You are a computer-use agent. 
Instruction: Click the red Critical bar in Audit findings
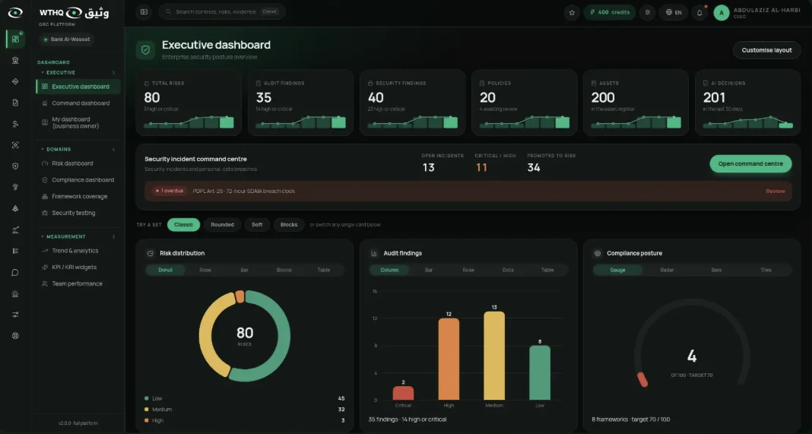(403, 392)
